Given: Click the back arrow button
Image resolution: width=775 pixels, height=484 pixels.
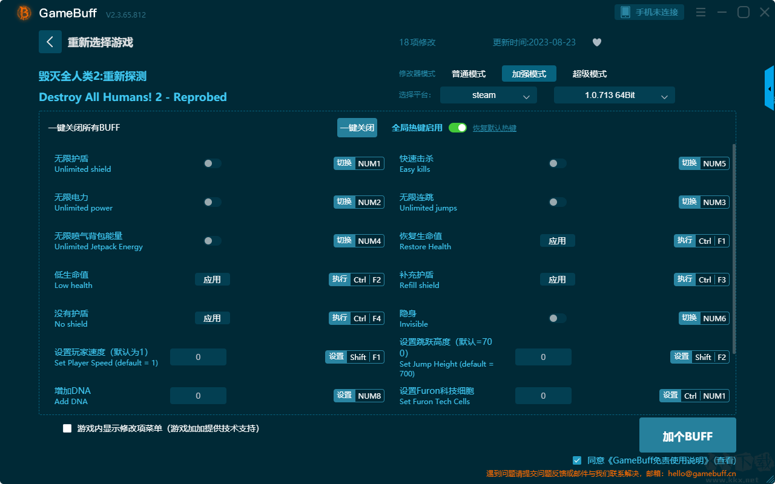Looking at the screenshot, I should tap(50, 42).
